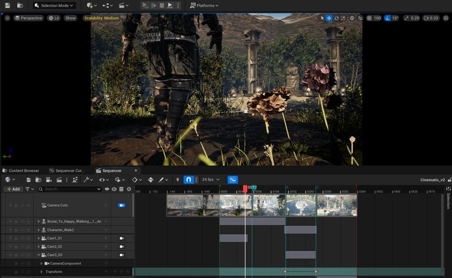
Task: Toggle the Cam3_S3 camera lock button
Action: (122, 255)
